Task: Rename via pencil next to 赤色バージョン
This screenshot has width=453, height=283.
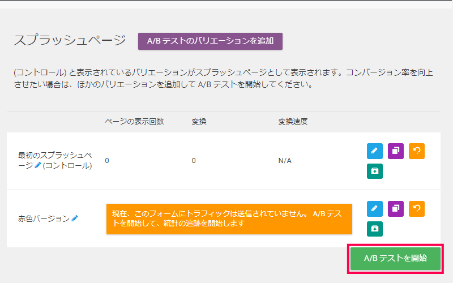Action: [75, 218]
